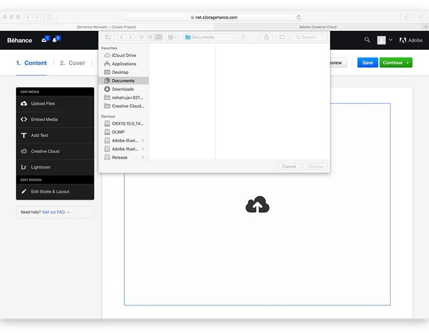Screen dimensions: 429x335
Task: Open the user profile avatar dropdown
Action: tap(385, 40)
